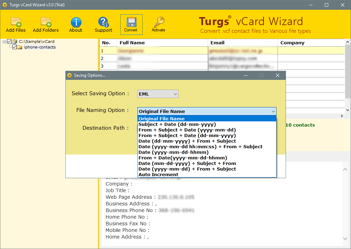Collapse the C:\Sample\vCard tree node

4,41
